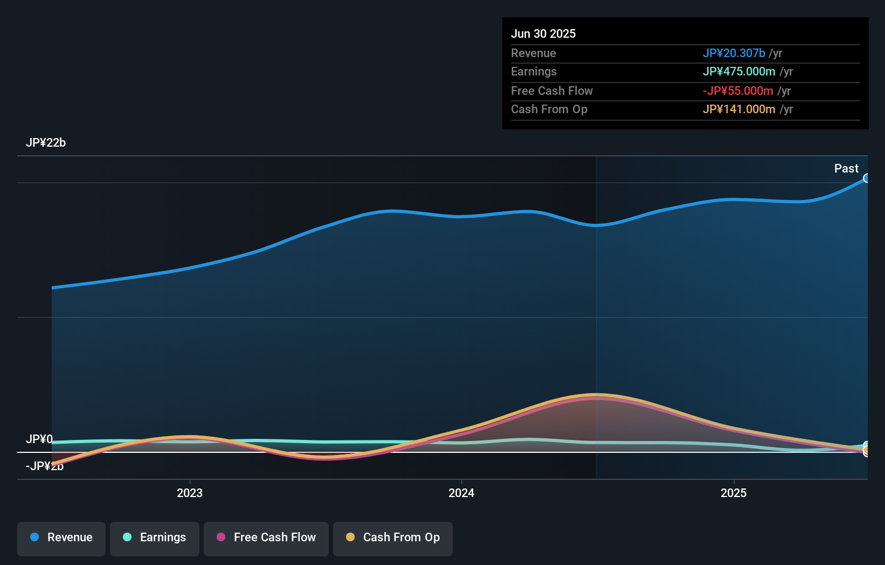Click the teal Earnings legend dot
The height and width of the screenshot is (565, 885).
pos(127,538)
